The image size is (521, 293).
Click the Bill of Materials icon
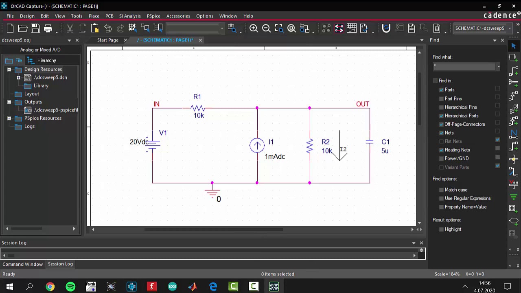(437, 28)
